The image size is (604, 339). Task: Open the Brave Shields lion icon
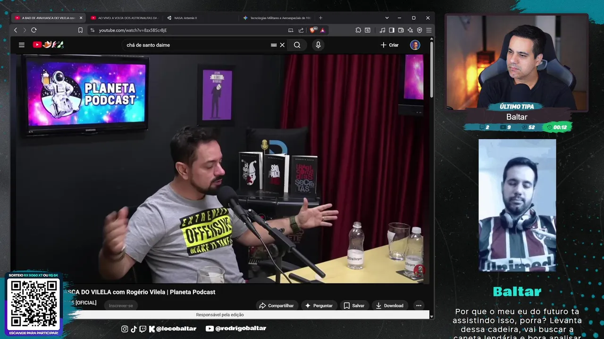click(x=313, y=30)
